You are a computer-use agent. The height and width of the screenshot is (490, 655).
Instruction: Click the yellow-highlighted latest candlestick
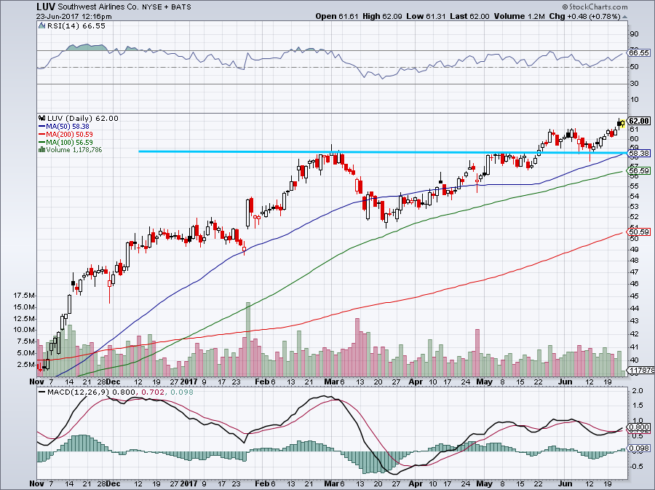click(622, 123)
